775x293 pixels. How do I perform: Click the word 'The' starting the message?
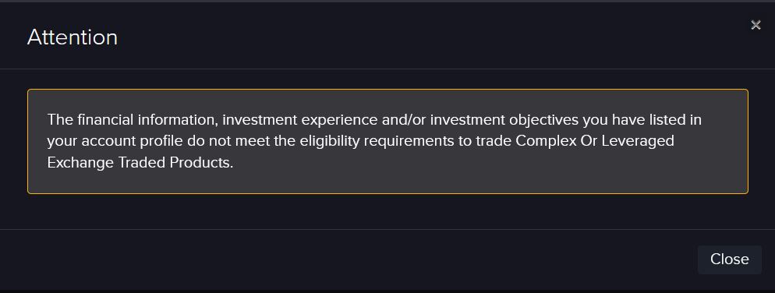point(60,119)
